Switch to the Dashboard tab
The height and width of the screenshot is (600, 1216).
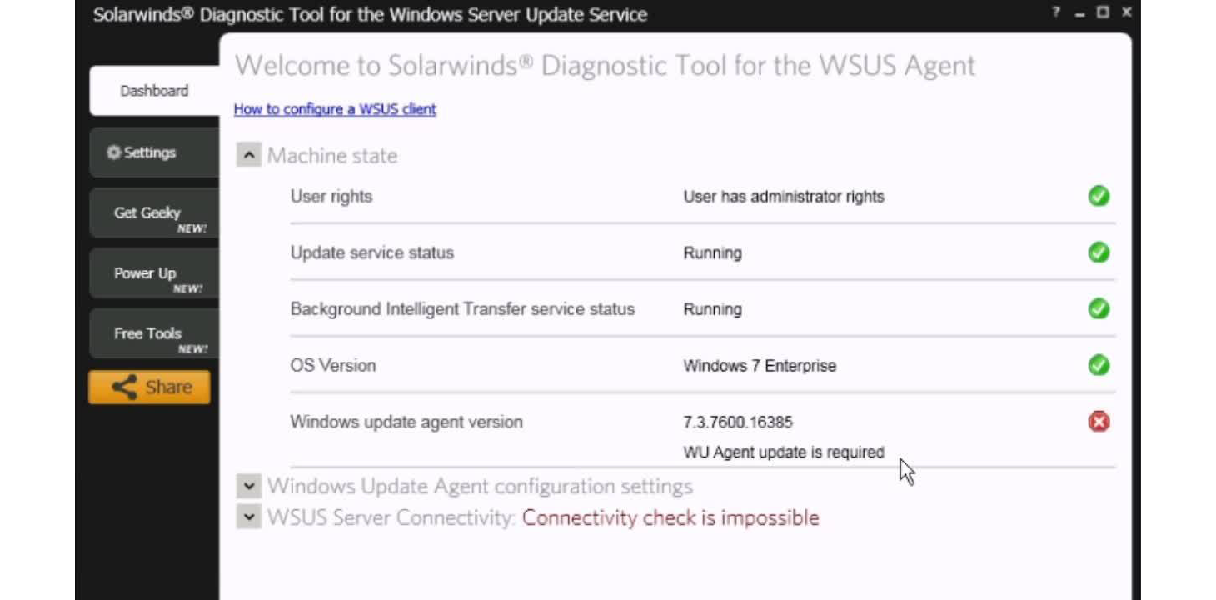tap(153, 91)
